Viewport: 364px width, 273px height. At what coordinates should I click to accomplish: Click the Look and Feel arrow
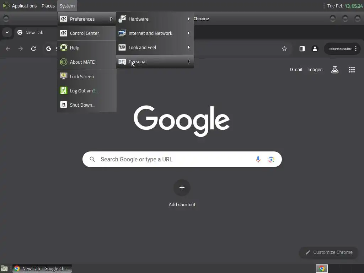click(189, 47)
